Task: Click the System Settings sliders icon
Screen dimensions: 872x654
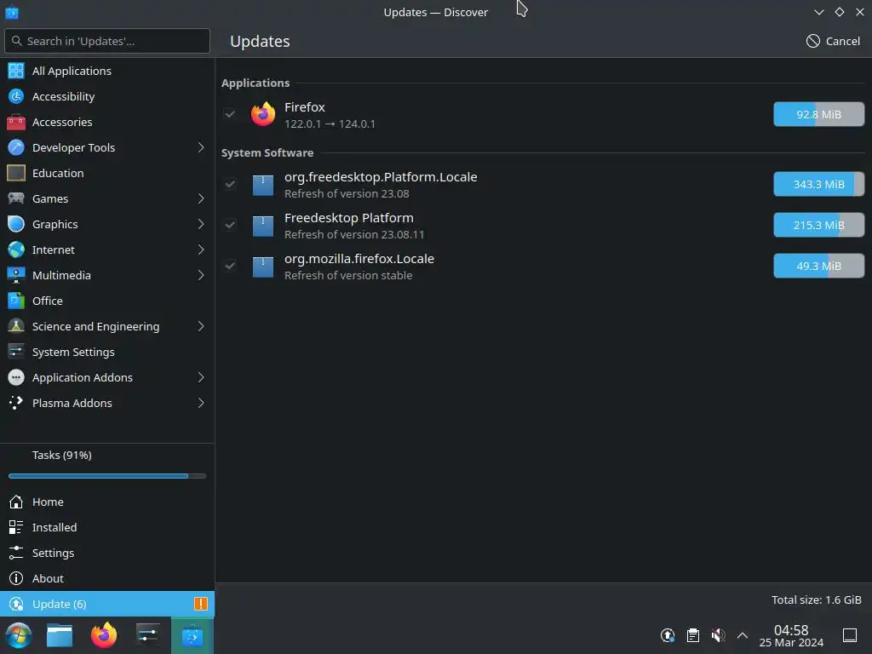Action: (x=16, y=352)
